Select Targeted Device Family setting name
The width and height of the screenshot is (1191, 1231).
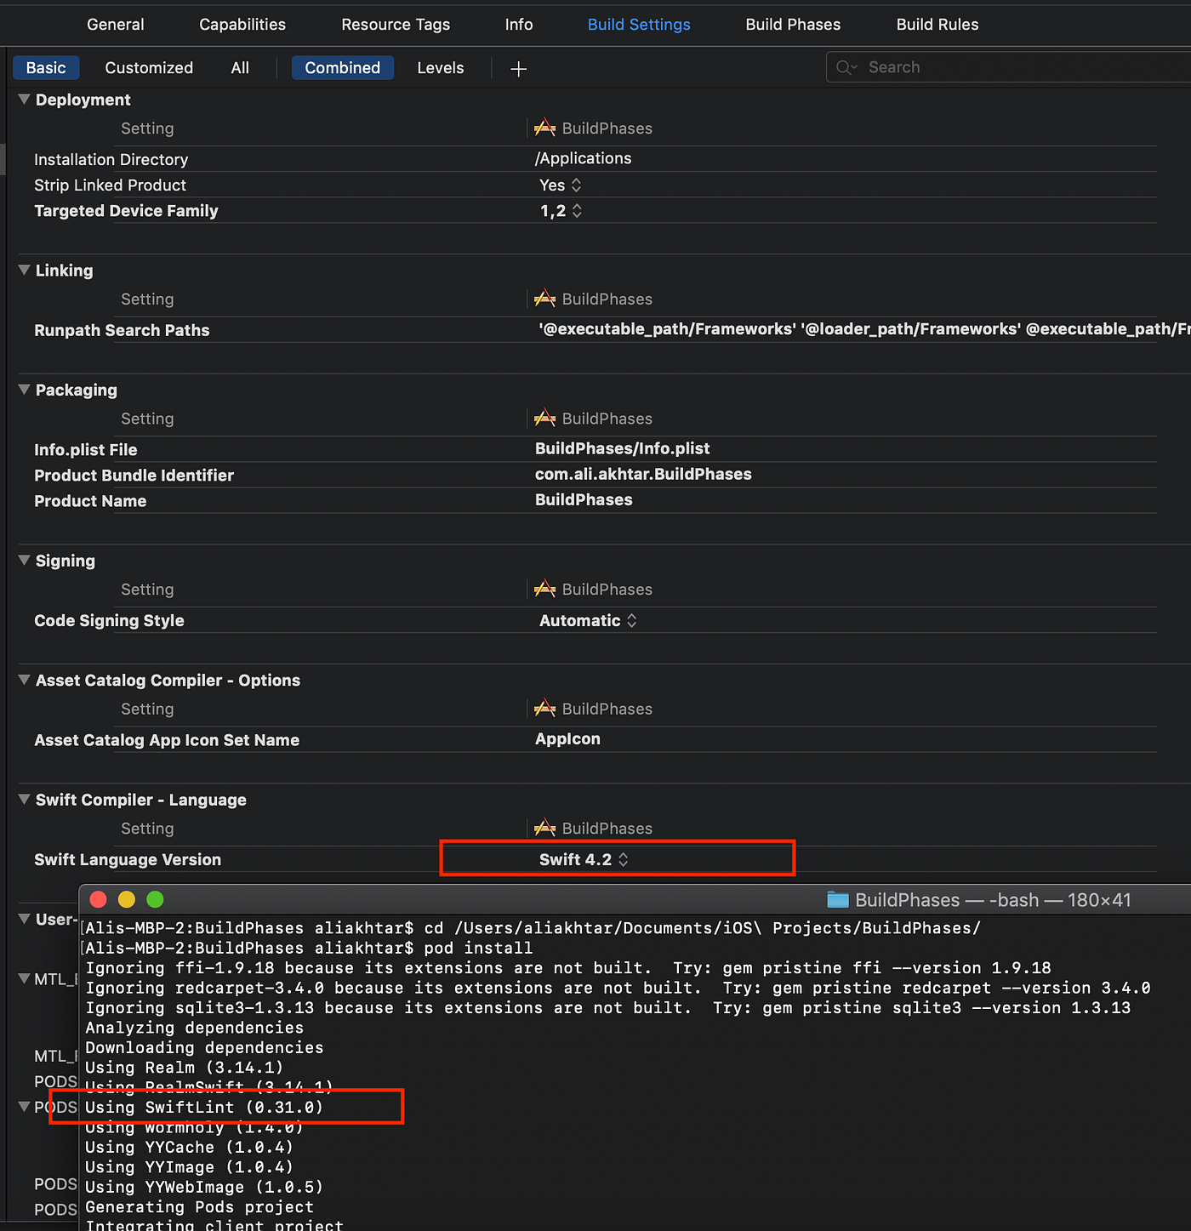[x=126, y=210]
